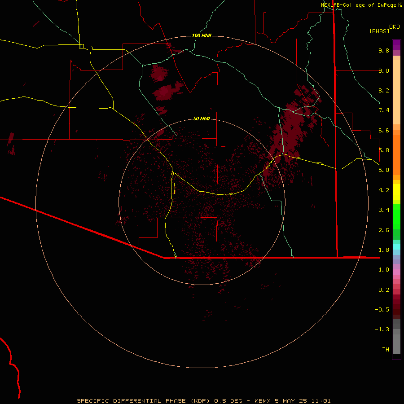Viewport: 404px width, 404px height.
Task: Select the 9.8 value on the color scale
Action: point(384,50)
